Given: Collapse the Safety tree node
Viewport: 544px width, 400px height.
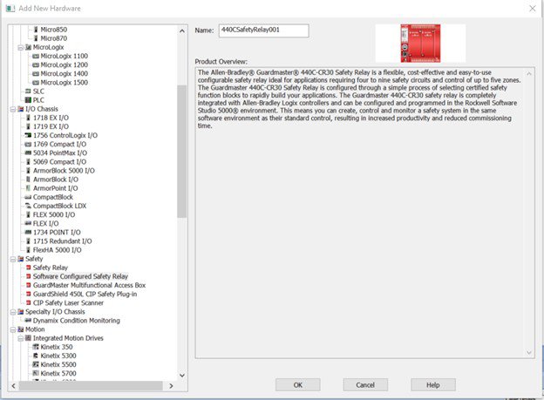Looking at the screenshot, I should [x=13, y=259].
